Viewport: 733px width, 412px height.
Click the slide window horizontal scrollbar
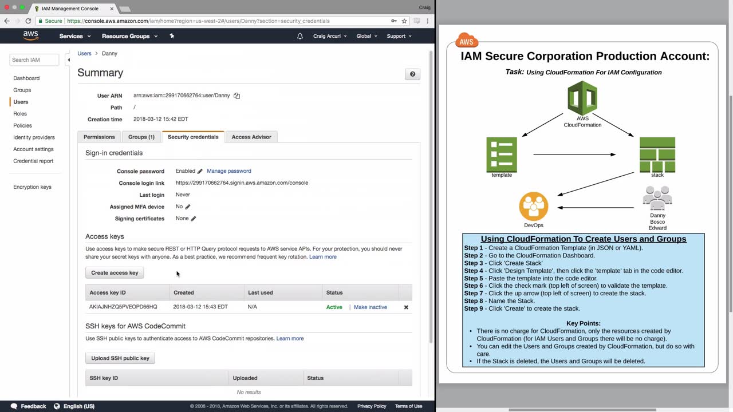pos(582,410)
